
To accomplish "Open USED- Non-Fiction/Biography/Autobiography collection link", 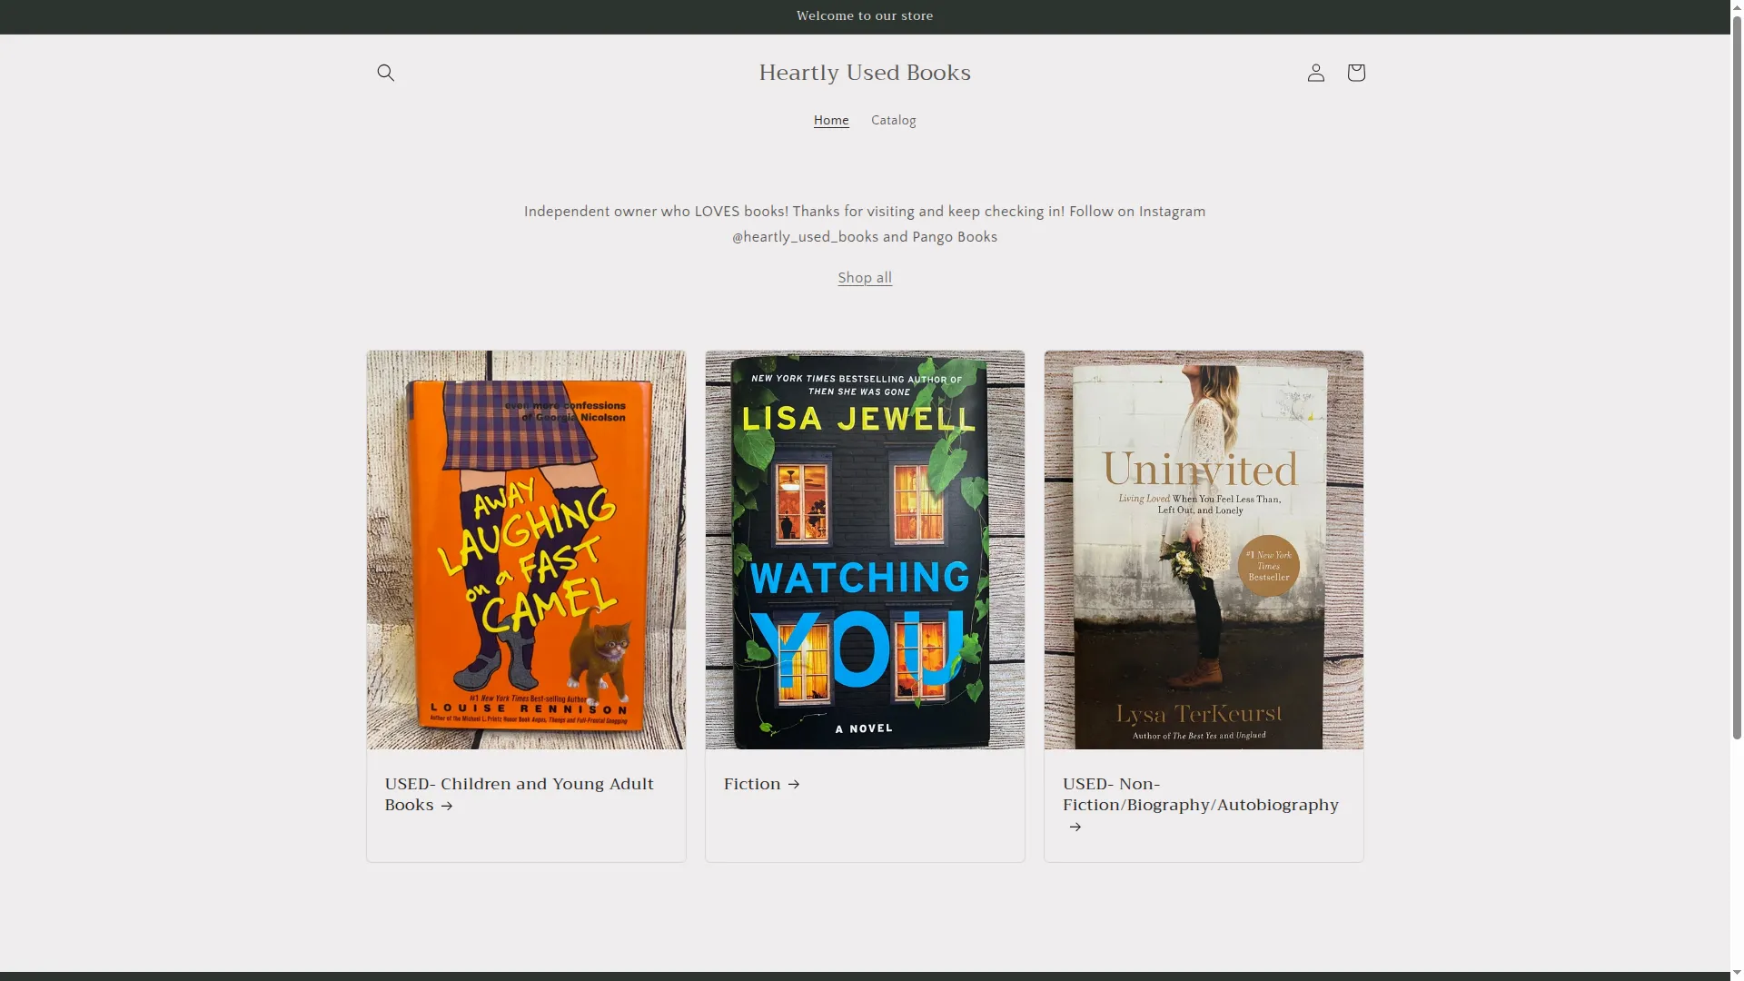I will tap(1200, 805).
